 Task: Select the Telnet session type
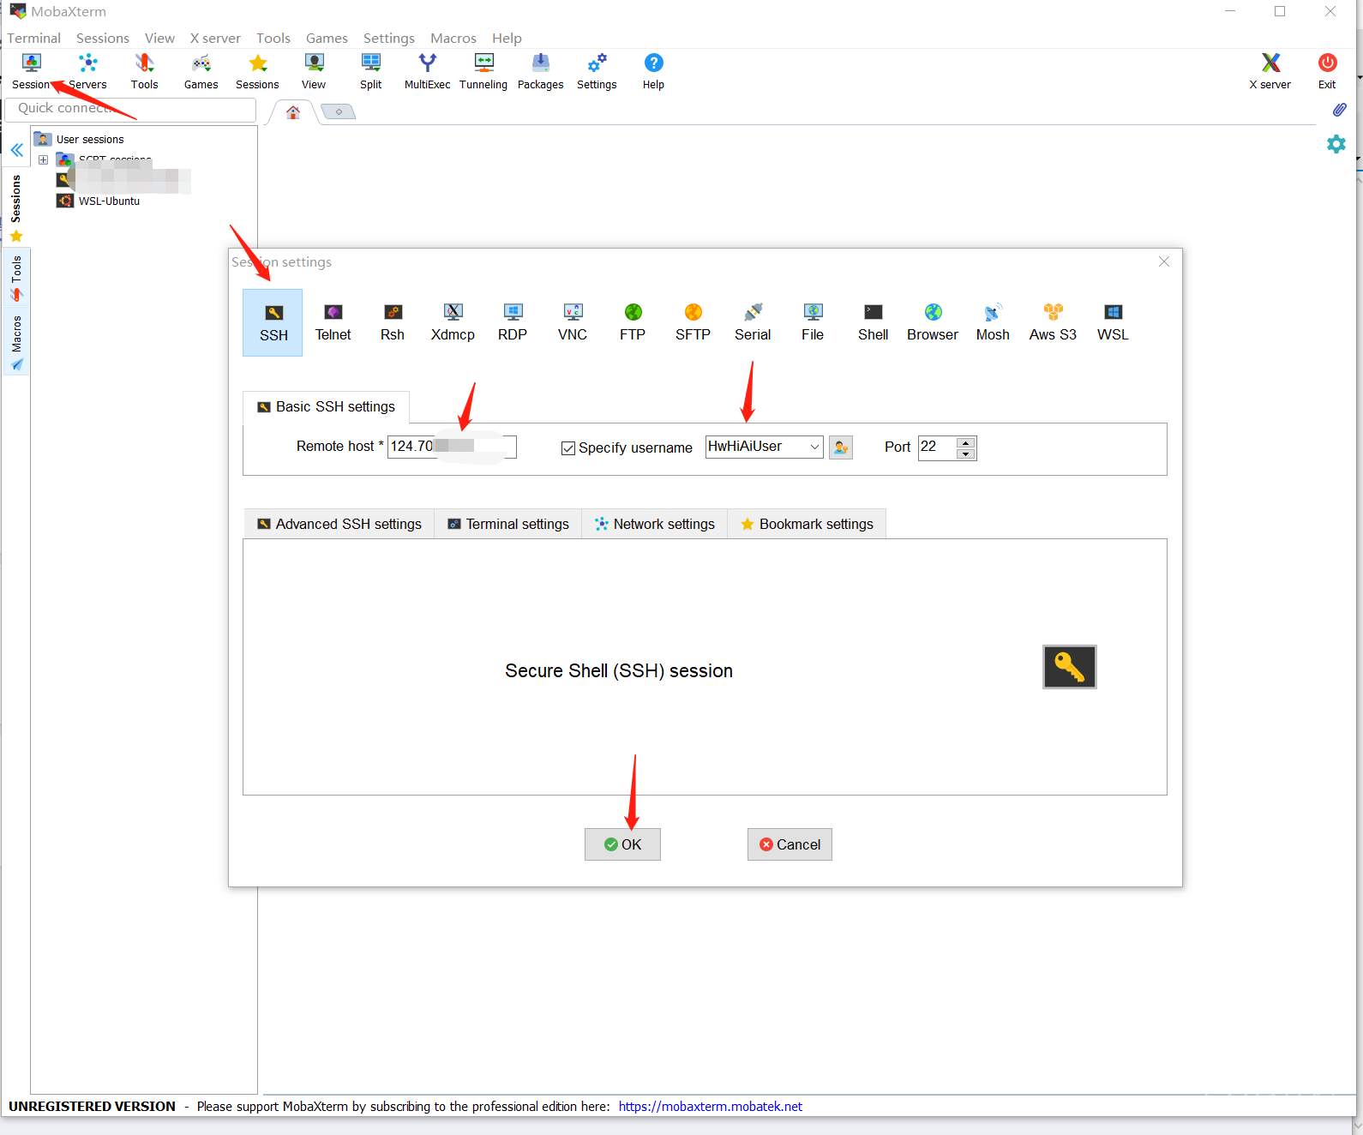tap(333, 322)
